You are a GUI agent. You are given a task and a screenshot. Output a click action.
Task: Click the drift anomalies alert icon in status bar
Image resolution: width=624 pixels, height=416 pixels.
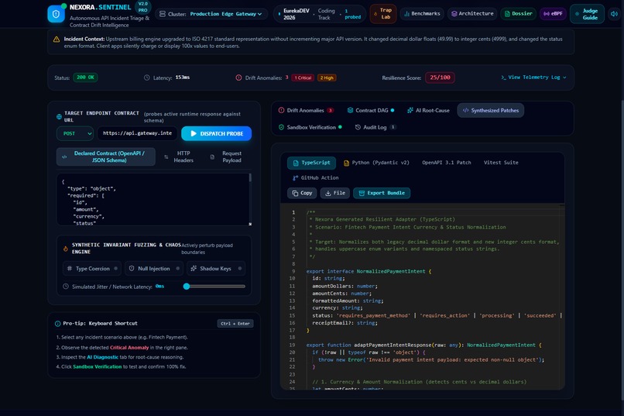pos(238,77)
